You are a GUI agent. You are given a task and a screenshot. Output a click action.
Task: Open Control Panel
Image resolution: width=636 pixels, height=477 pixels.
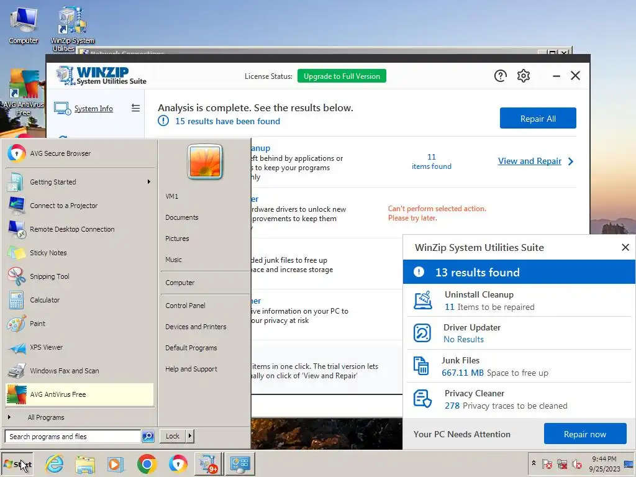click(x=185, y=306)
